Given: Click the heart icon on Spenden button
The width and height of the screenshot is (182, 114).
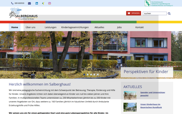Looking at the screenshot, I should [129, 13].
